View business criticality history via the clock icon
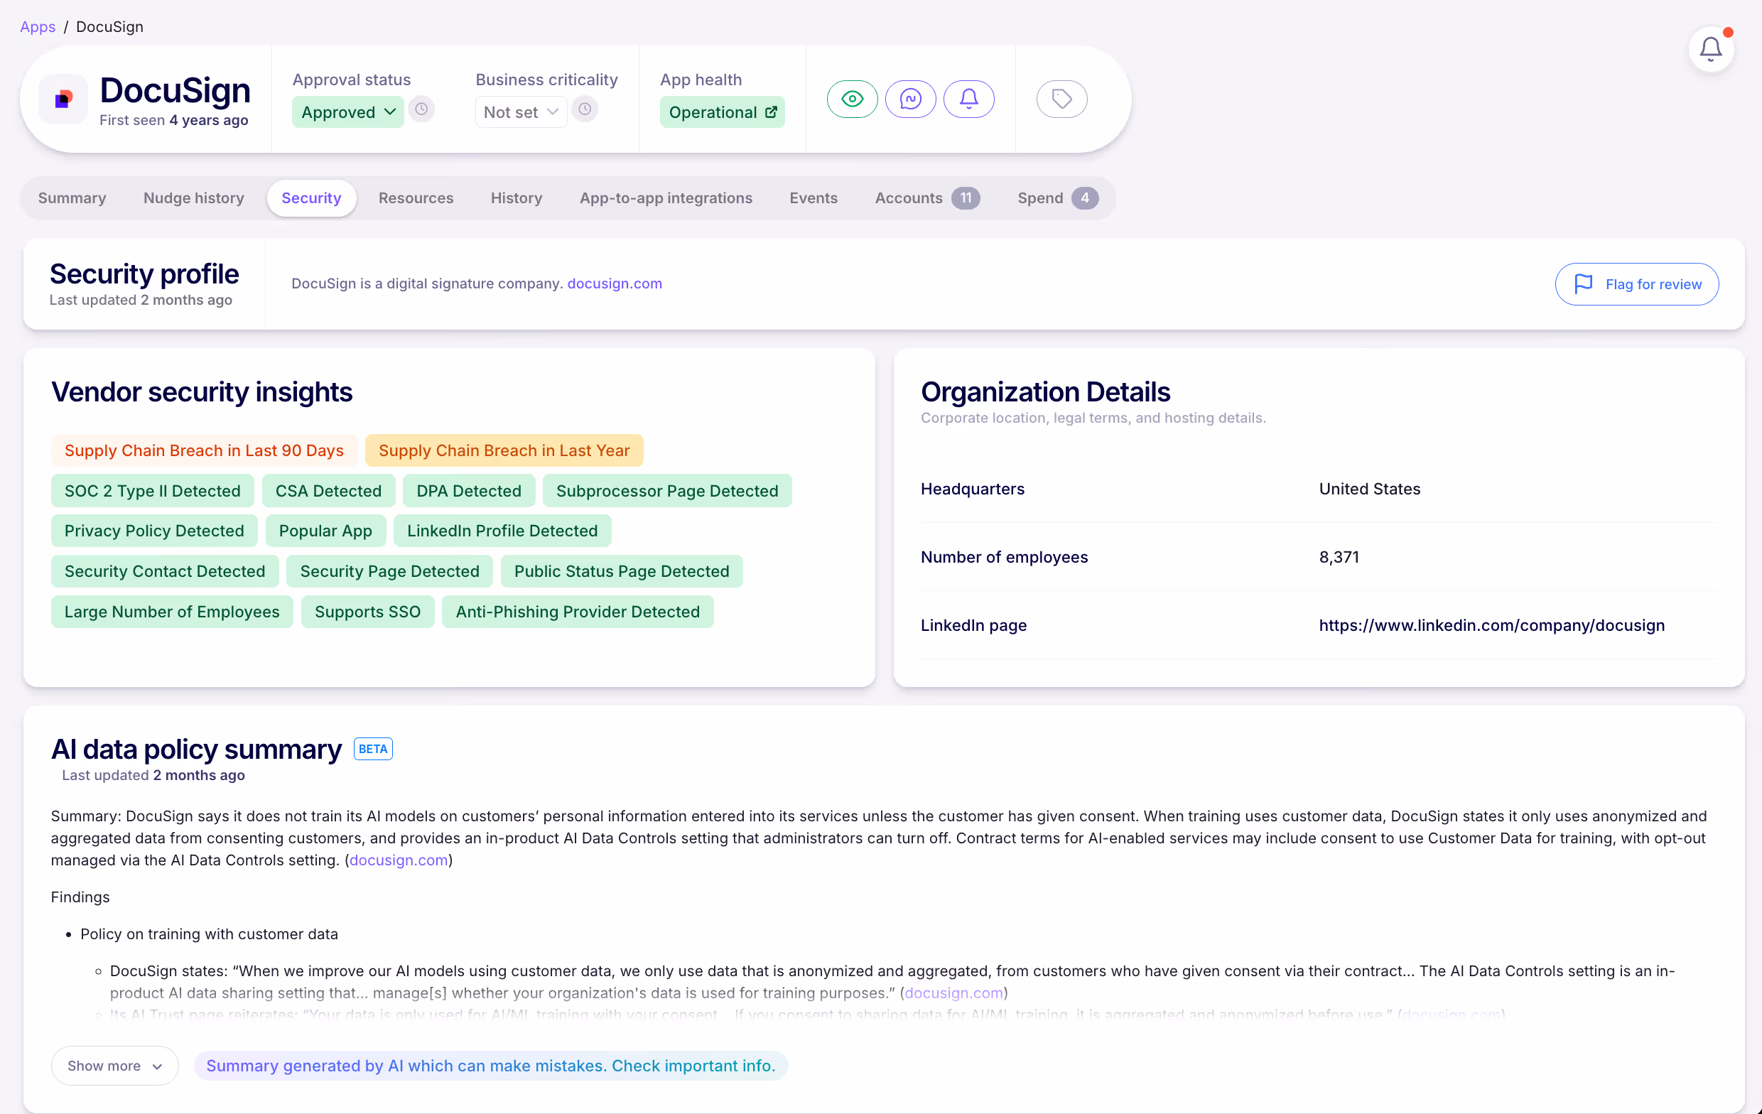The image size is (1762, 1114). (585, 109)
